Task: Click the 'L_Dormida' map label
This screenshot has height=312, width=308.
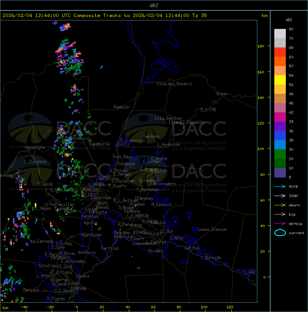Action: (x=211, y=258)
